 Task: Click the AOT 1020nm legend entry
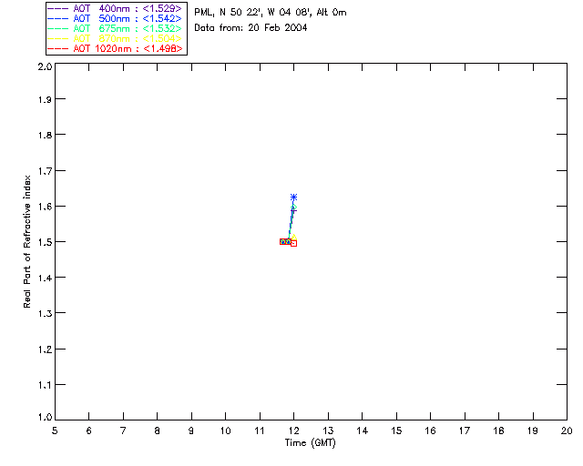115,48
